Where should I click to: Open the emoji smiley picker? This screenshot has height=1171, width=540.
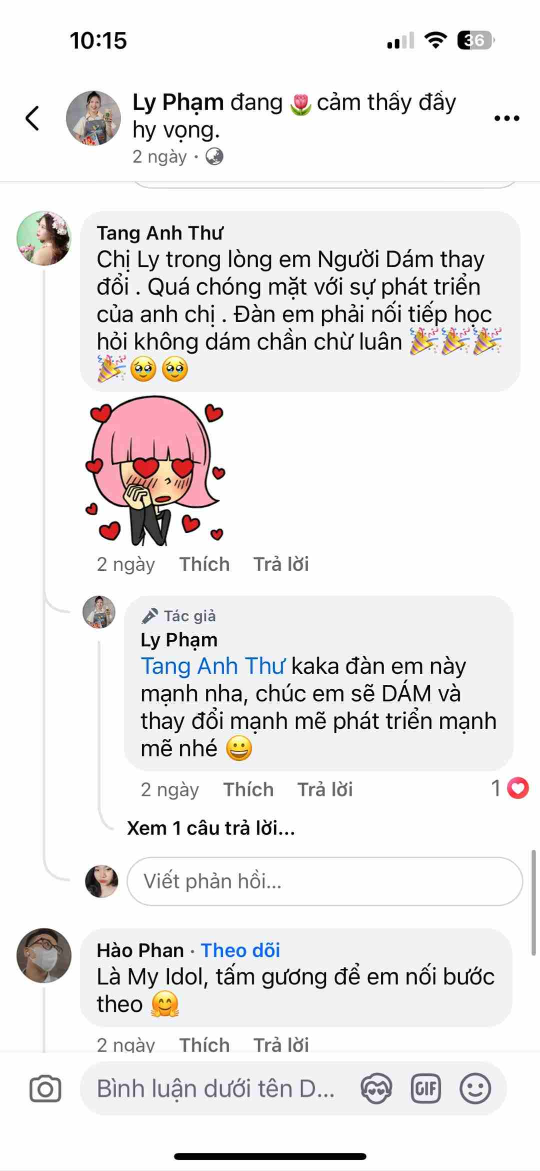point(475,1088)
